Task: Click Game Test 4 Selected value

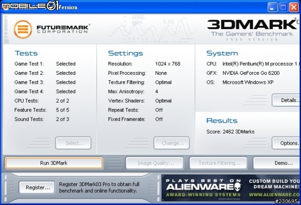Action: (66, 91)
